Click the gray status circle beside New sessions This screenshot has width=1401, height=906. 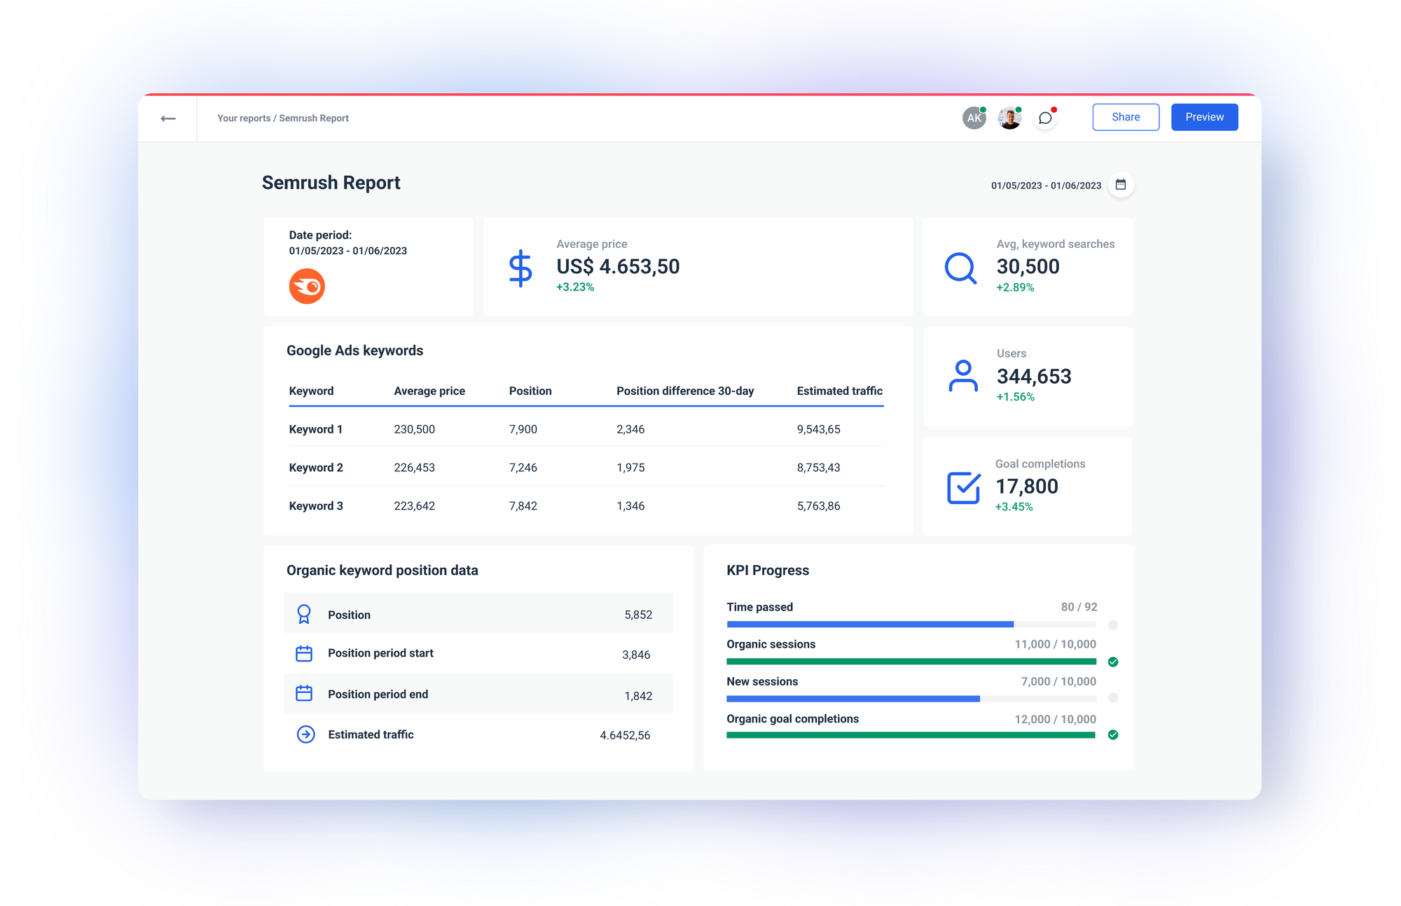1112,698
